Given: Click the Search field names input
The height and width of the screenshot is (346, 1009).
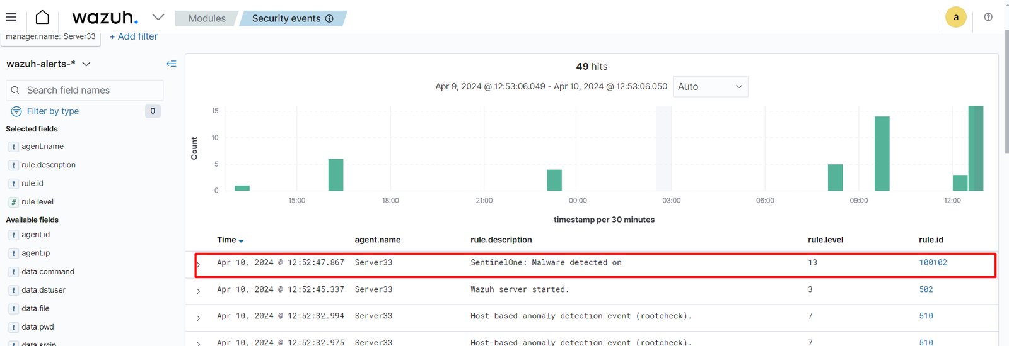Looking at the screenshot, I should point(85,91).
